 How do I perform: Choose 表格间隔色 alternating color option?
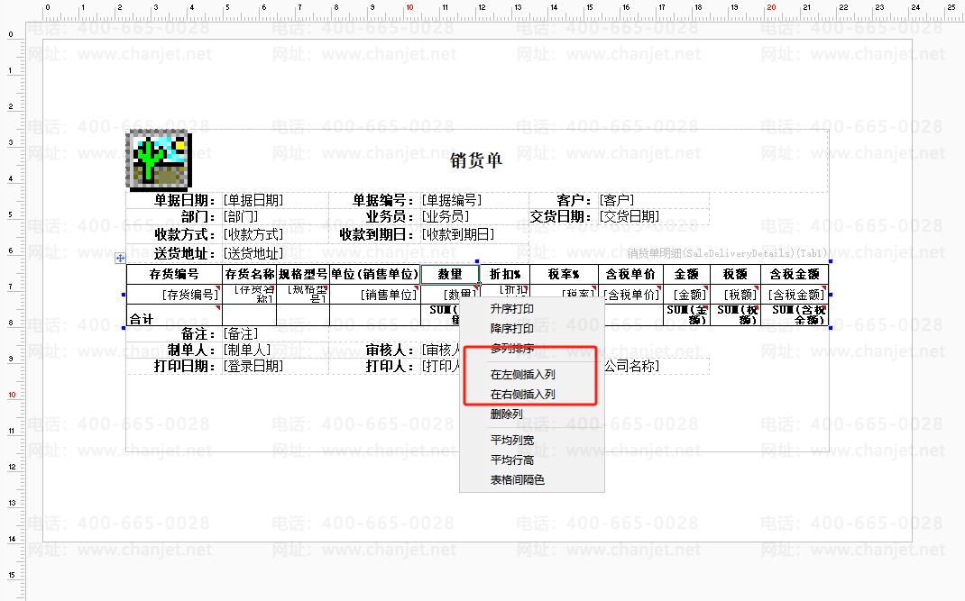pyautogui.click(x=517, y=480)
